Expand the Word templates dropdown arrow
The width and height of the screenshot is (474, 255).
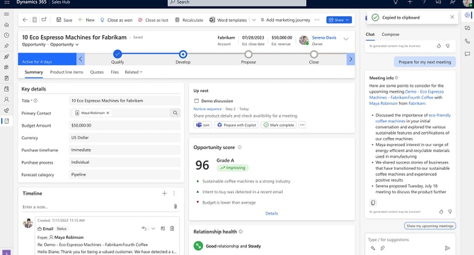click(254, 20)
